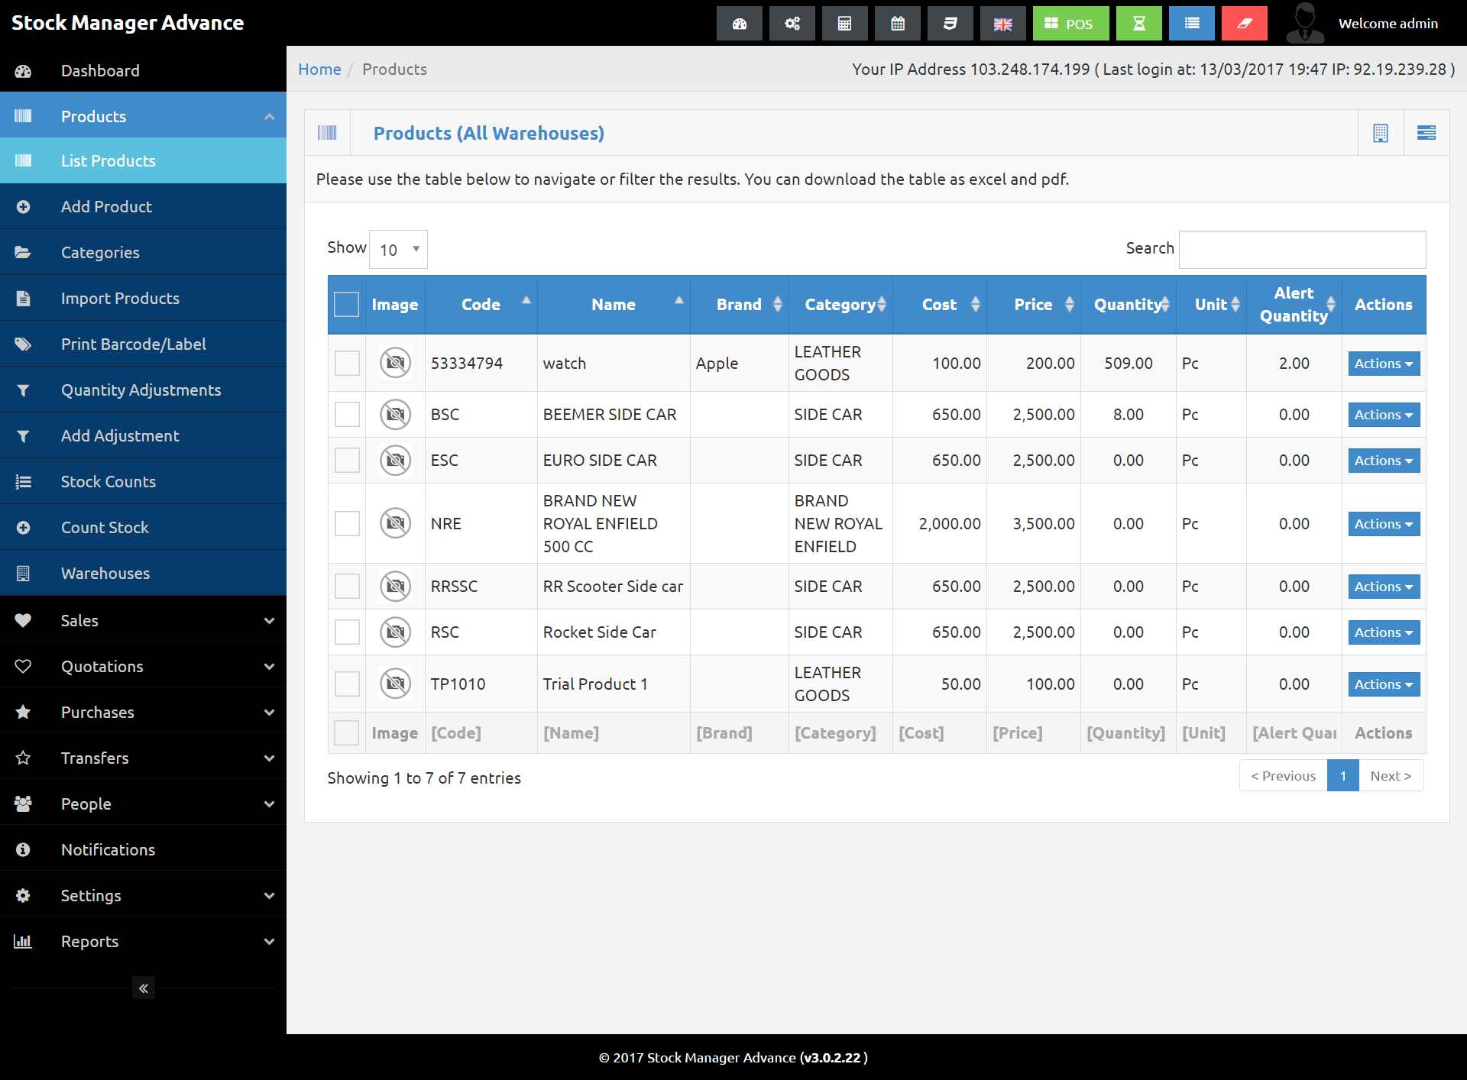
Task: Go to Print Barcode/Label menu item
Action: (133, 344)
